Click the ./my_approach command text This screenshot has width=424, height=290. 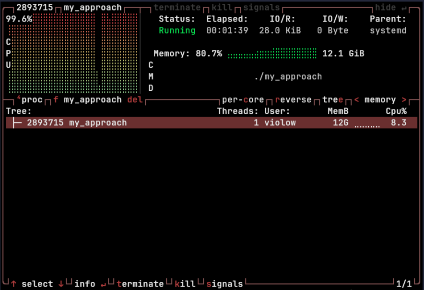coord(288,77)
